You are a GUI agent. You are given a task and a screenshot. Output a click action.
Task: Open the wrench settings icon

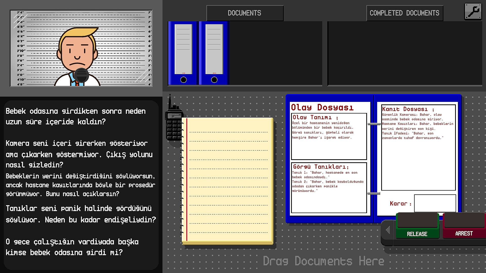click(473, 11)
